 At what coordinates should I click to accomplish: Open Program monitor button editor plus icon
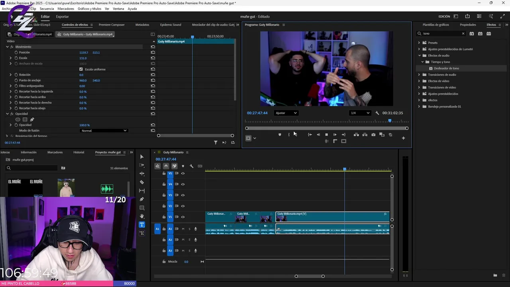pyautogui.click(x=403, y=138)
